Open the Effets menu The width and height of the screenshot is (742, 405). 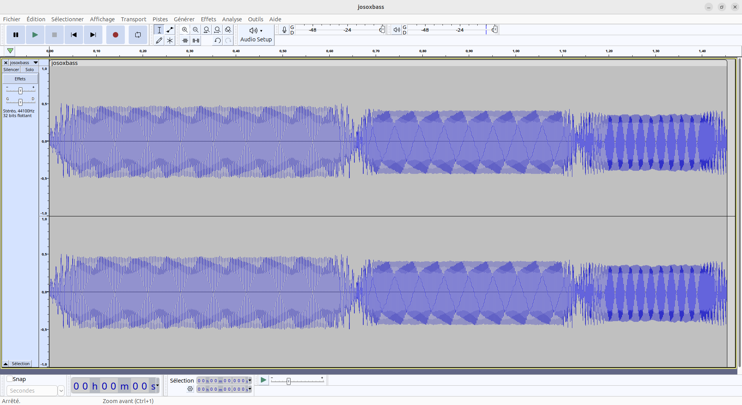click(x=208, y=19)
